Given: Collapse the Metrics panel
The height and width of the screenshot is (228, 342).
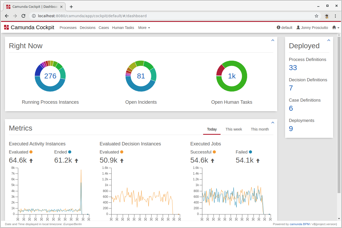Looking at the screenshot, I should 273,123.
